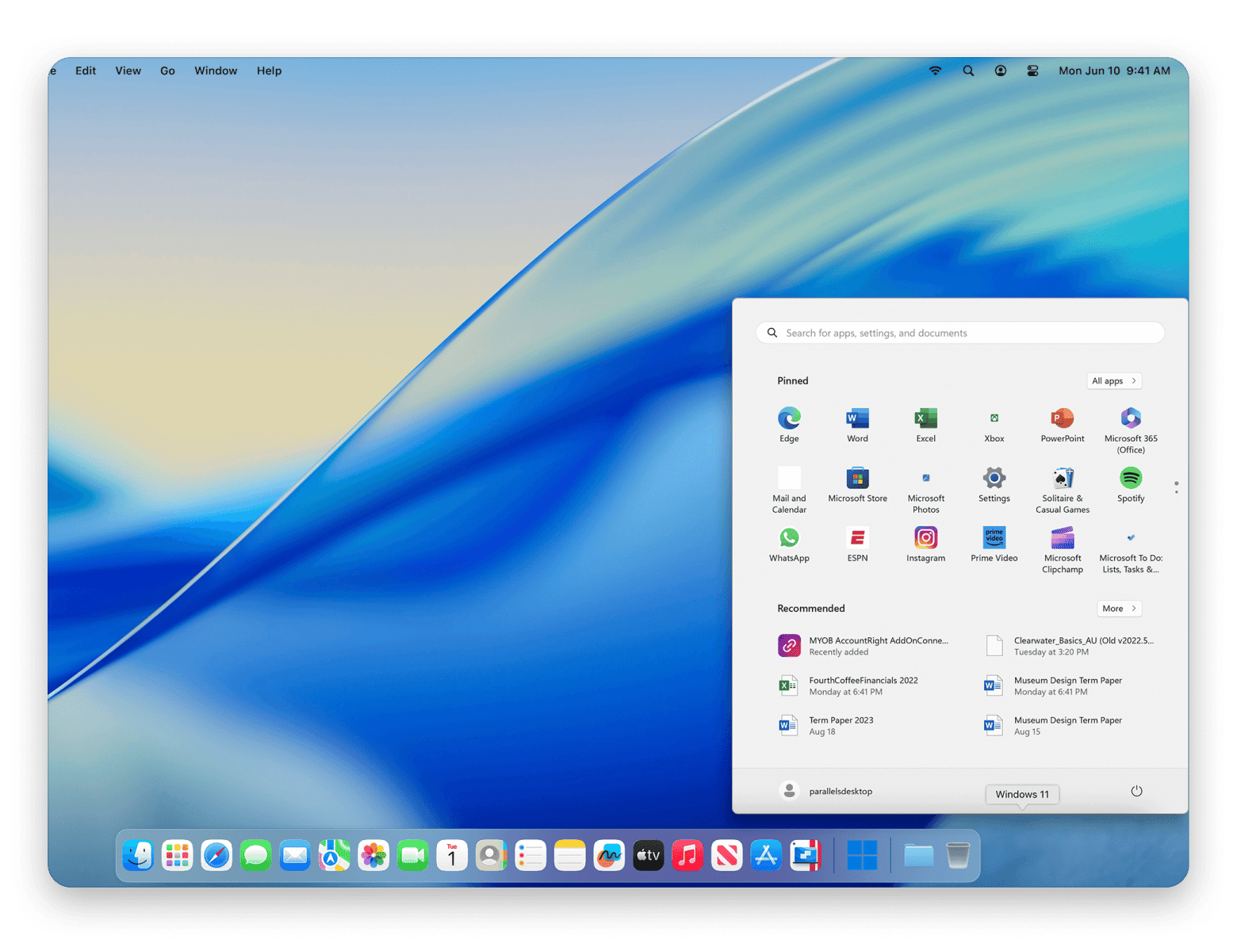Launch Safari from the Dock
Viewport: 1237px width, 951px height.
click(x=216, y=855)
